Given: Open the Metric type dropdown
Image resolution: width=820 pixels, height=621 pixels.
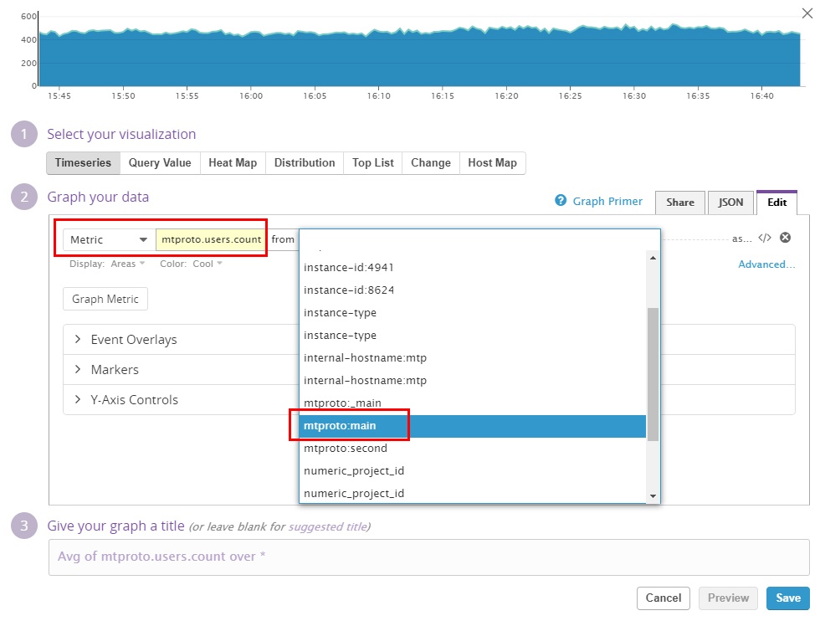Looking at the screenshot, I should (110, 239).
